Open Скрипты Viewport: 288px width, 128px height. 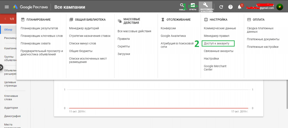[124, 46]
